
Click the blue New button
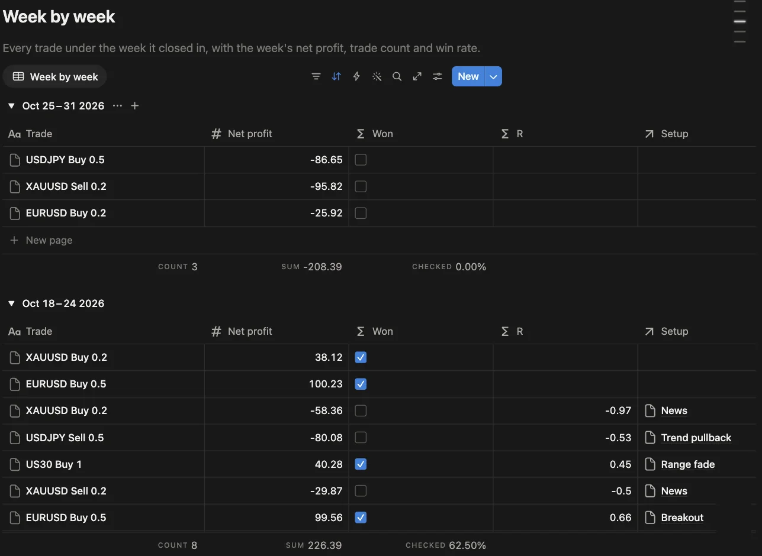coord(468,76)
